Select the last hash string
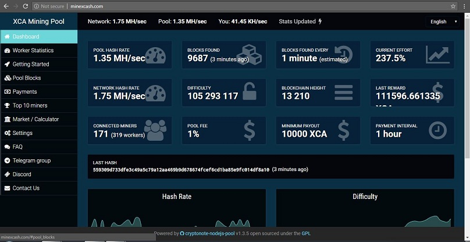Image resolution: width=470 pixels, height=242 pixels. point(181,170)
